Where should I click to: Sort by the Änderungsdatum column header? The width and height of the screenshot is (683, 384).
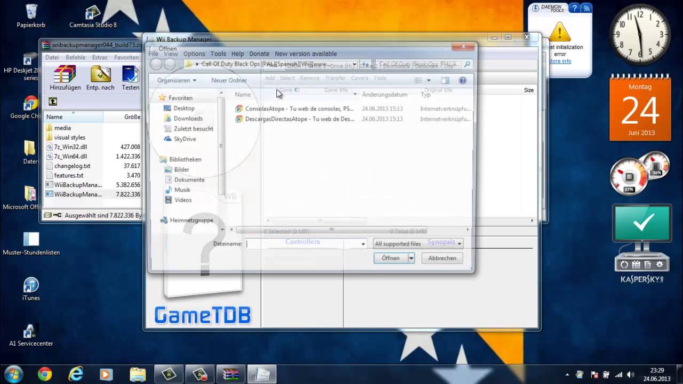[x=384, y=94]
